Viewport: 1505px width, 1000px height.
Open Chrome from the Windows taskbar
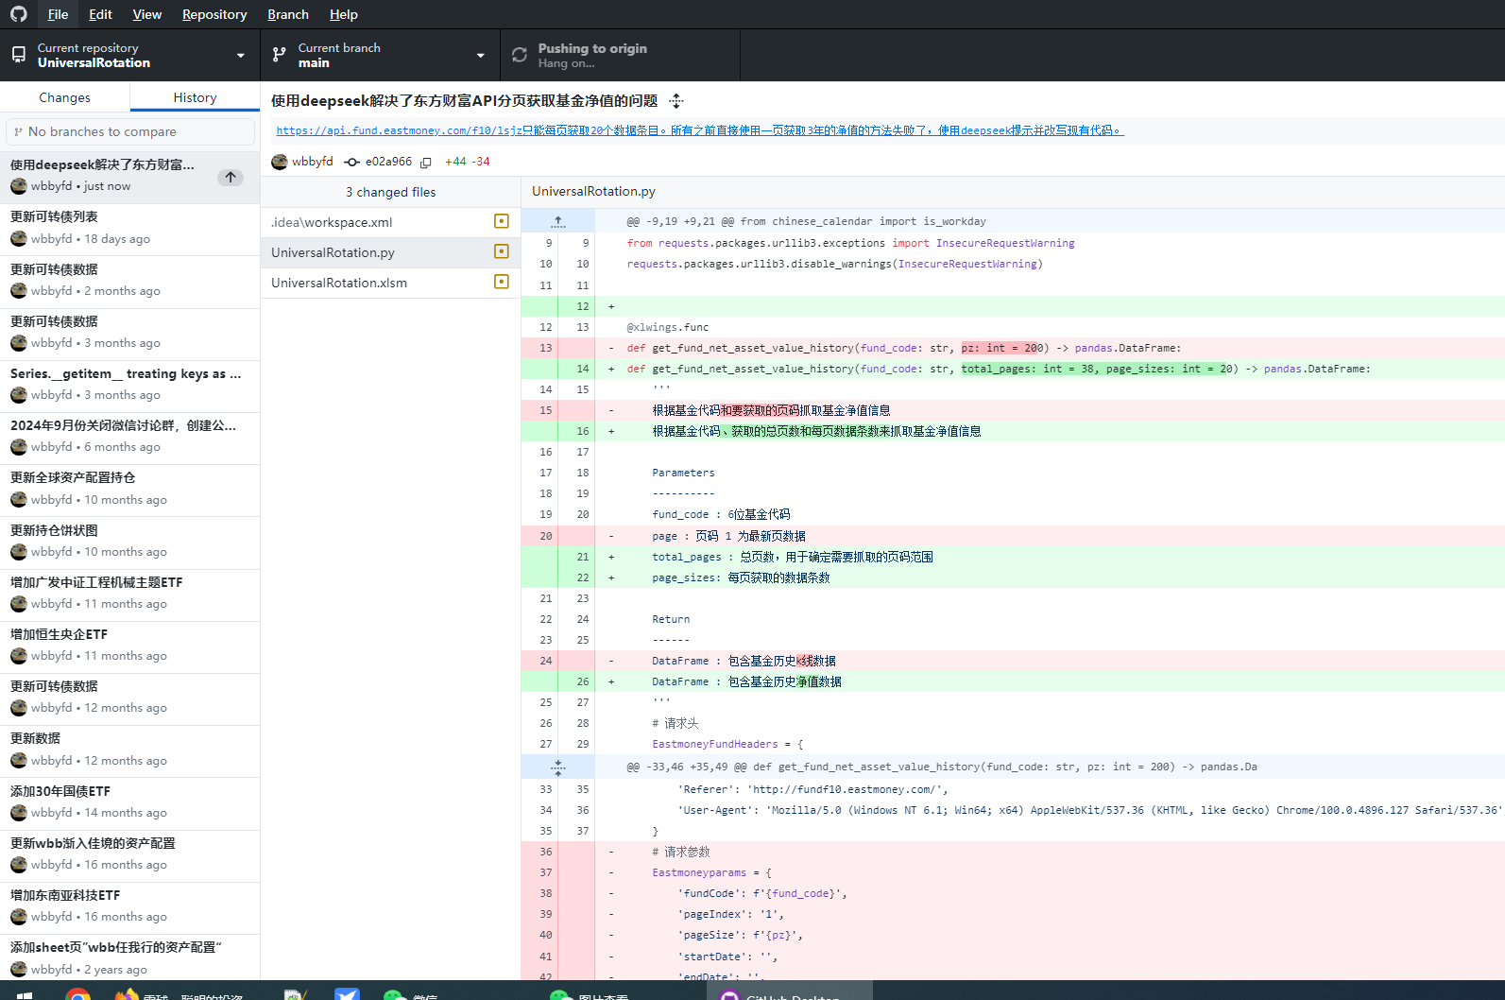pos(78,993)
